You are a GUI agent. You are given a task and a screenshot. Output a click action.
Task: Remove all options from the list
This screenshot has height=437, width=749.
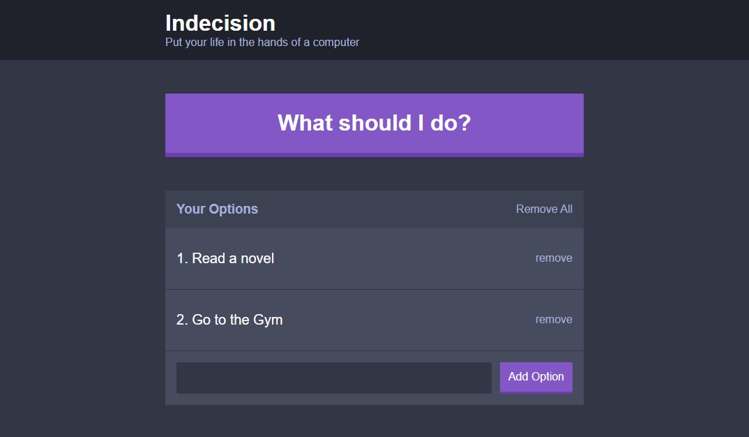coord(543,209)
